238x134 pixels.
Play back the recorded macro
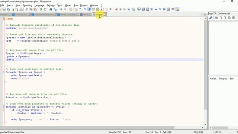coord(125,9)
